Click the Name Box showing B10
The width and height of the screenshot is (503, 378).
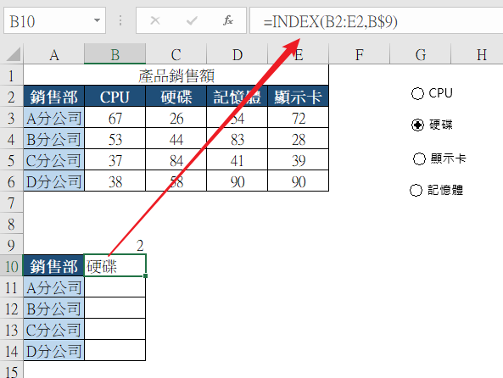tap(54, 21)
